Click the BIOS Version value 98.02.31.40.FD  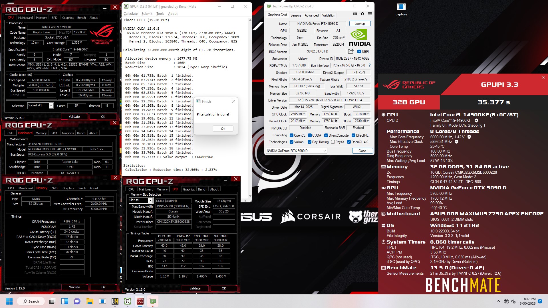pyautogui.click(x=317, y=52)
